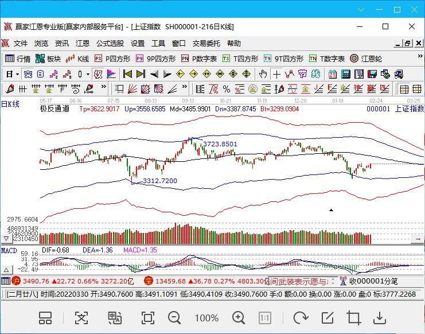Collapse volume panel with down triangle
425x334 pixels.
point(6,239)
